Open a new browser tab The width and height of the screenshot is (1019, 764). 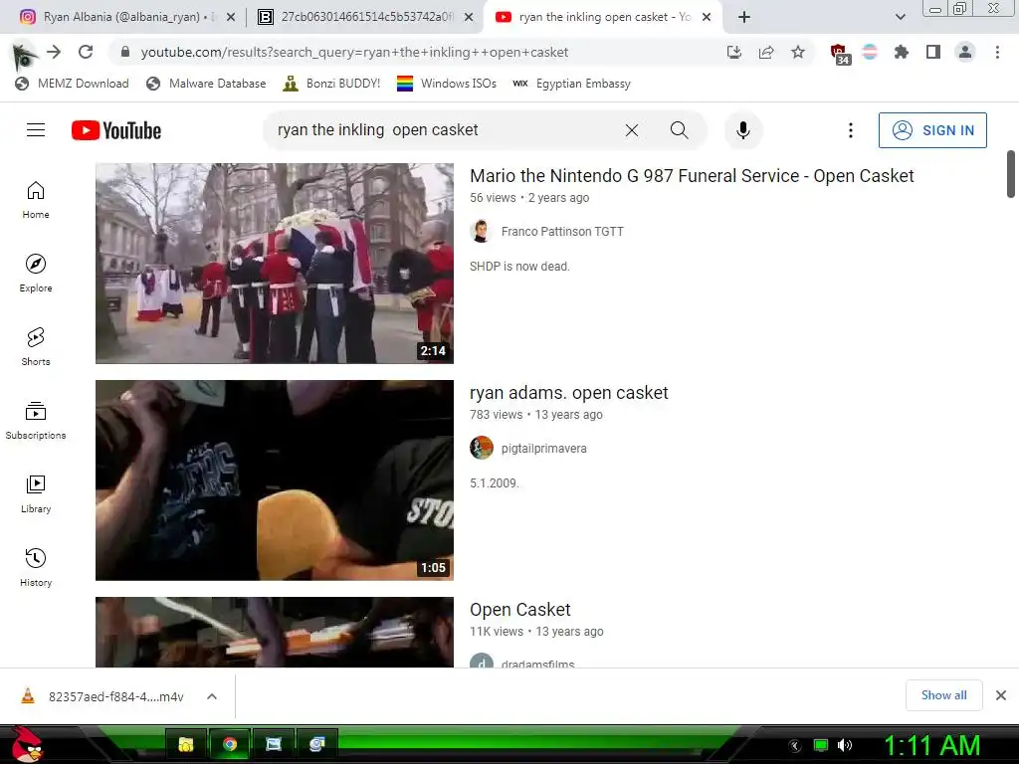coord(744,17)
